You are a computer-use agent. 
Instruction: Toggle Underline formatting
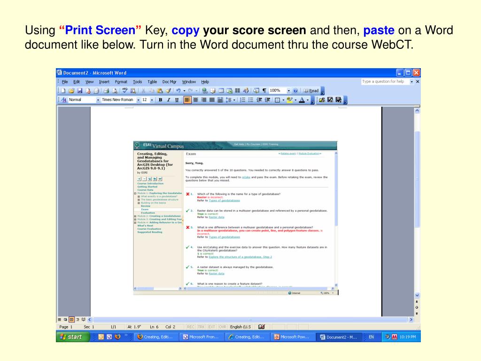click(177, 100)
